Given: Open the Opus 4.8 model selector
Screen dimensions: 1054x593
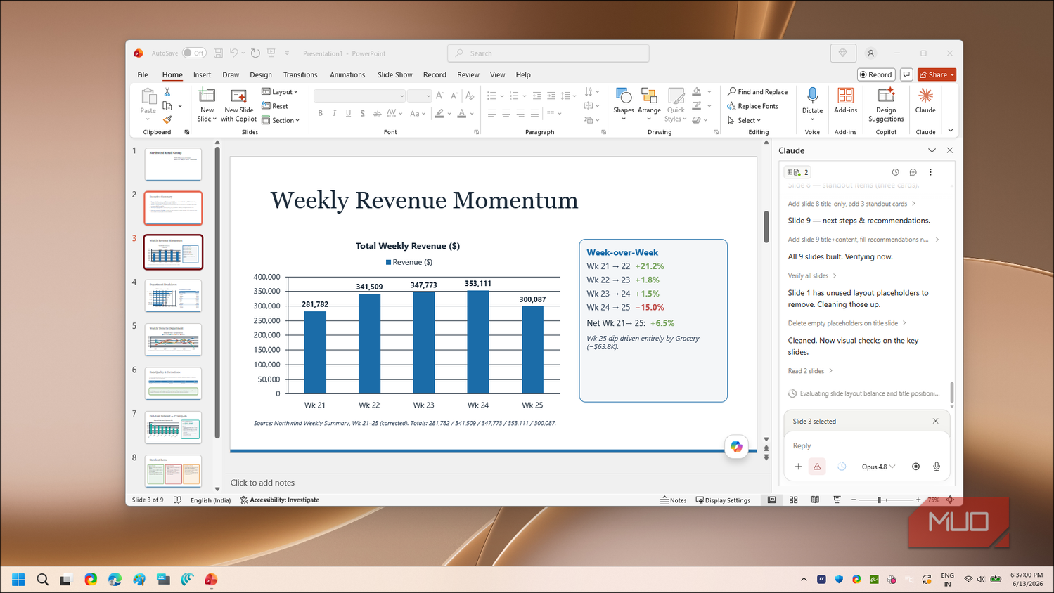Looking at the screenshot, I should pyautogui.click(x=878, y=467).
